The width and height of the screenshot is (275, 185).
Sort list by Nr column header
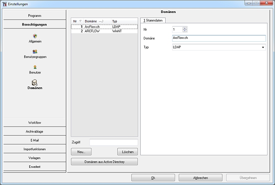point(77,21)
